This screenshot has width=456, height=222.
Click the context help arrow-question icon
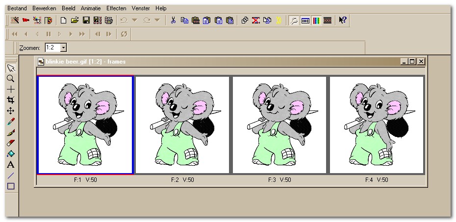pos(343,21)
